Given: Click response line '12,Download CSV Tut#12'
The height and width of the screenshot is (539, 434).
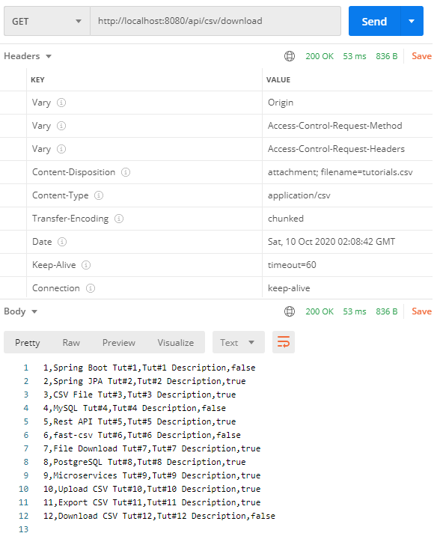Looking at the screenshot, I should (159, 516).
